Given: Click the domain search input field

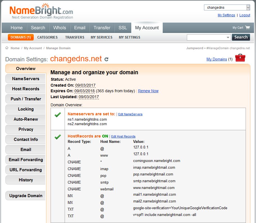Looking at the screenshot, I should pyautogui.click(x=206, y=37).
